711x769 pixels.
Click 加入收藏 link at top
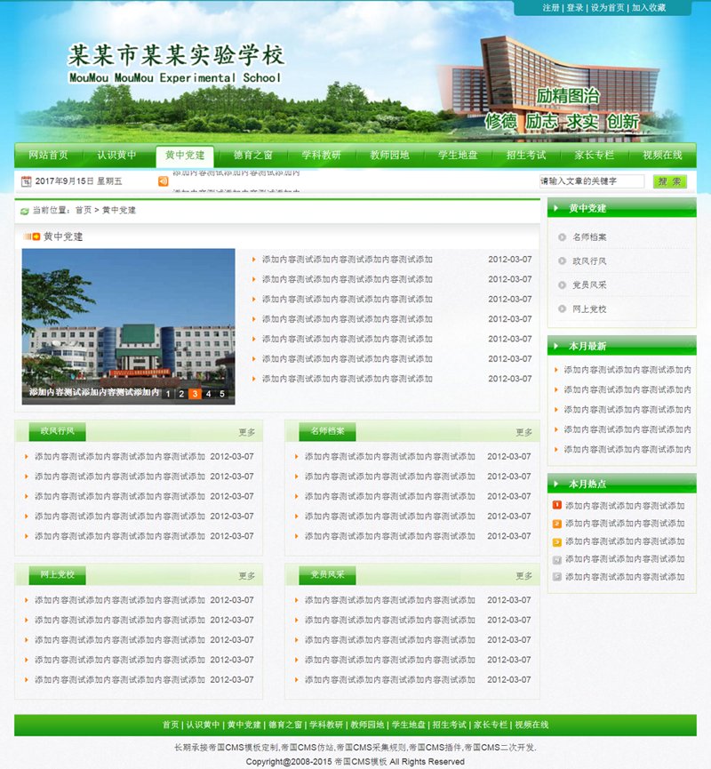click(x=649, y=8)
